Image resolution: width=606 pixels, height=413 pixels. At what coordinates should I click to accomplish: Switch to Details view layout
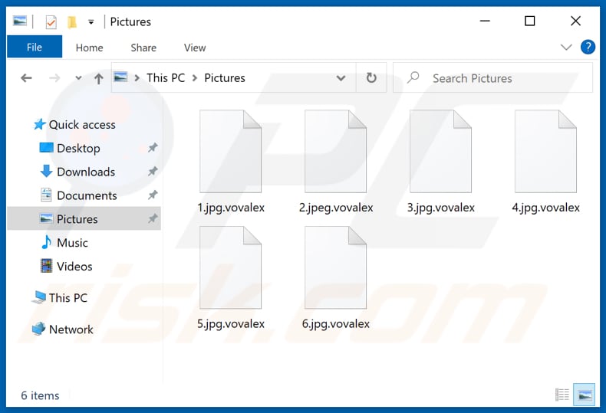click(563, 395)
